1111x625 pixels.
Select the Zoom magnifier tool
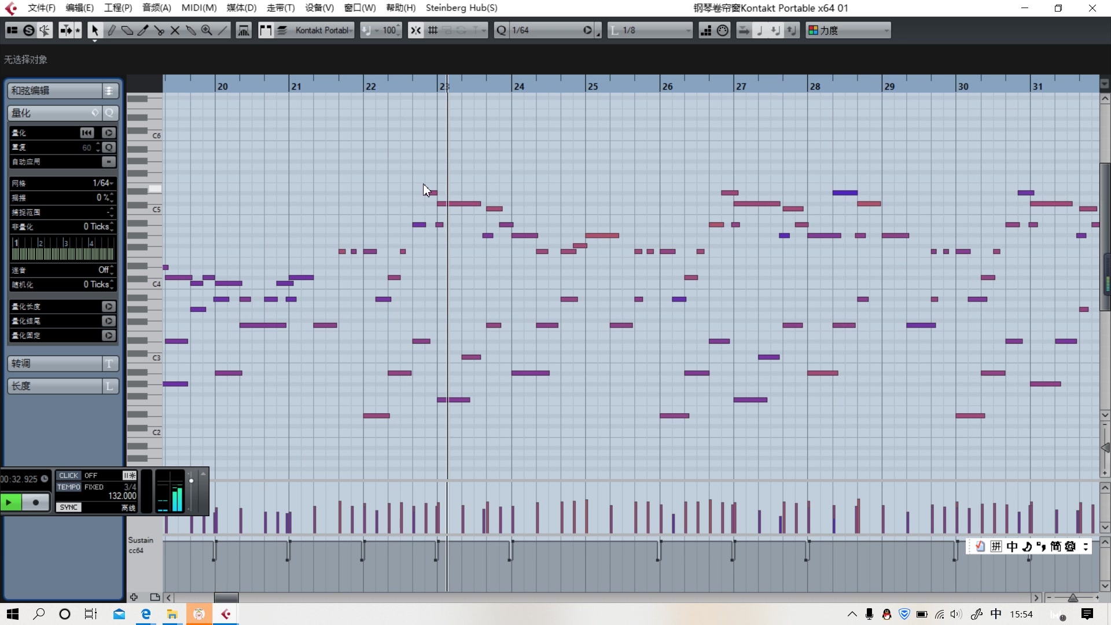coord(207,31)
